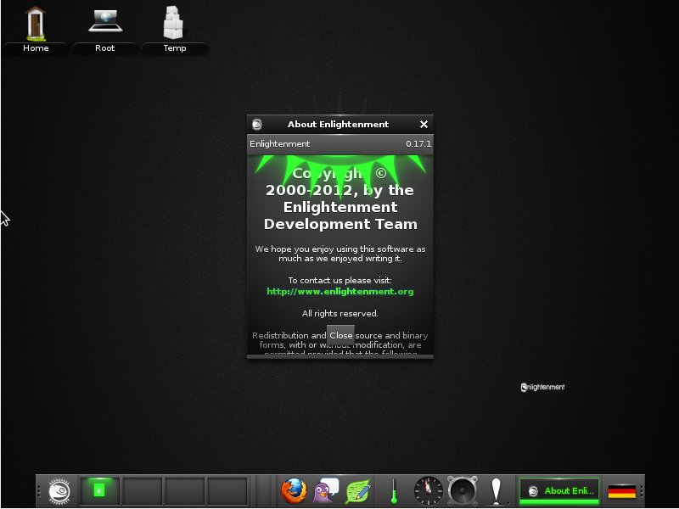Screen dimensions: 679x509
Task: Launch Firefox from the shelf
Action: coord(293,490)
